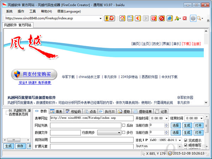Image resolution: width=212 pixels, height=159 pixels.
Task: Click the person-and-refresh toolbar icon
Action: 110,18
